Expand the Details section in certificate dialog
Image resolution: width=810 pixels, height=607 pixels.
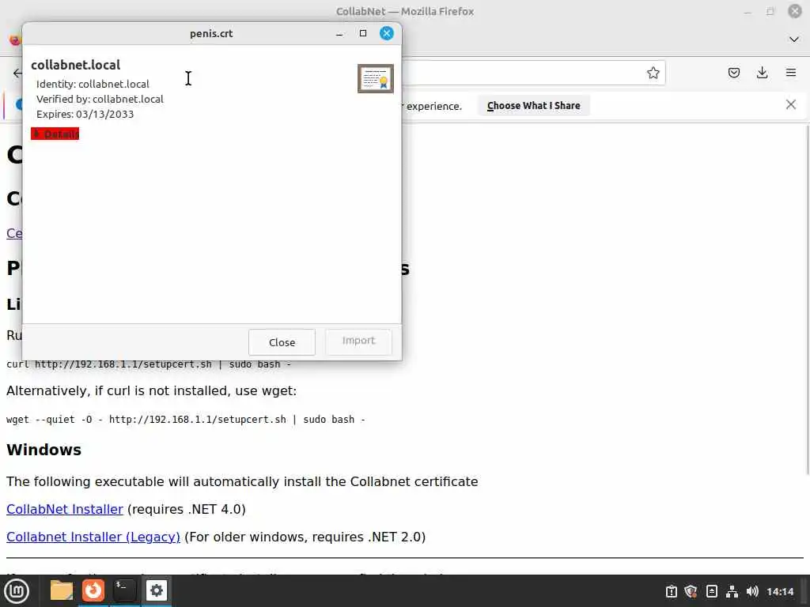pos(55,134)
